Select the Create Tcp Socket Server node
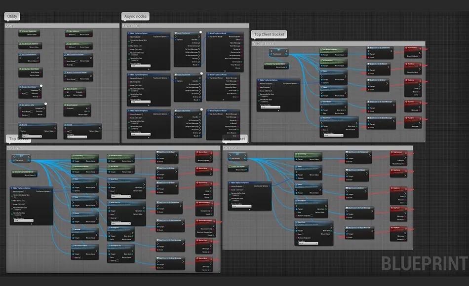Image resolution: width=469 pixels, height=286 pixels. pos(25,174)
